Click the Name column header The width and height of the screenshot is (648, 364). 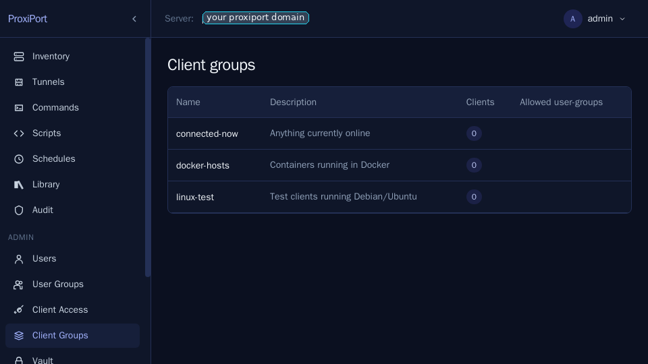tap(188, 102)
